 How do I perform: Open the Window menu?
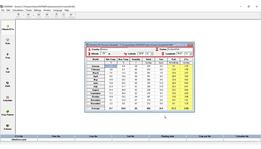coord(47,10)
